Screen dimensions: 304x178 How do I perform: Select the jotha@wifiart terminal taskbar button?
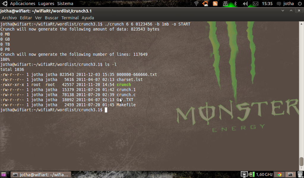[x=41, y=174]
